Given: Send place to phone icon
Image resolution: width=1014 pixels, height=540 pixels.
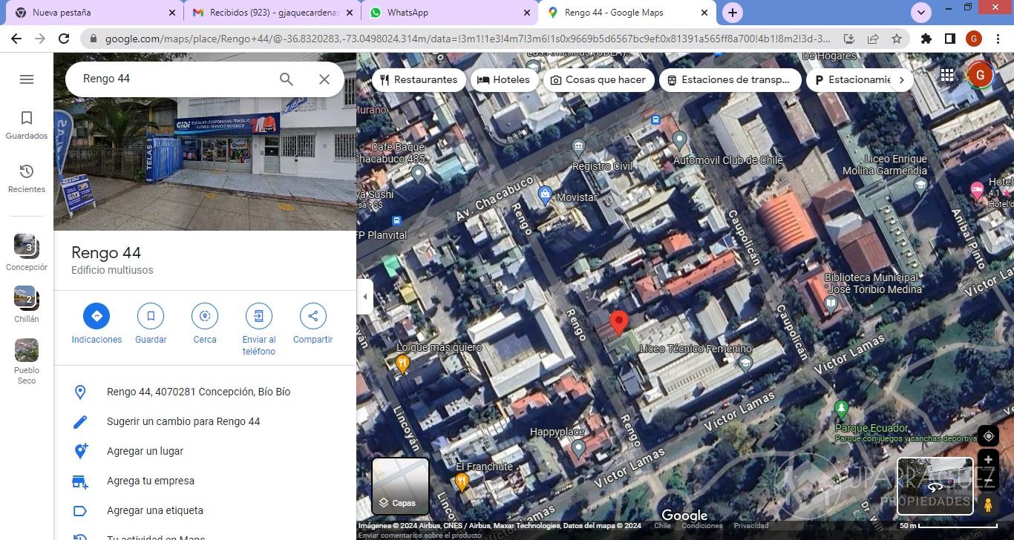Looking at the screenshot, I should click(x=258, y=316).
